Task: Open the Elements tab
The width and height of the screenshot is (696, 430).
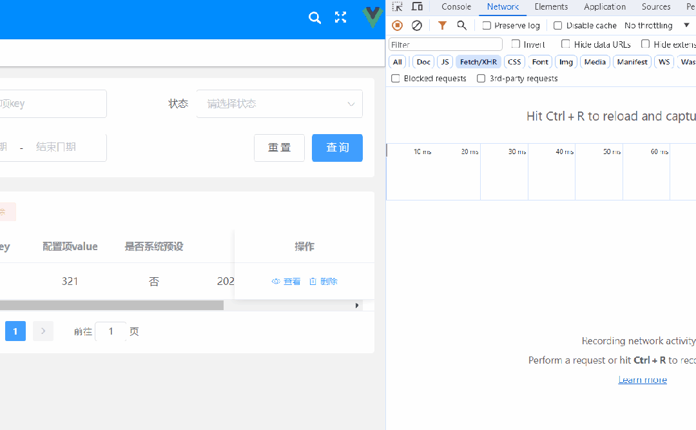Action: coord(551,6)
